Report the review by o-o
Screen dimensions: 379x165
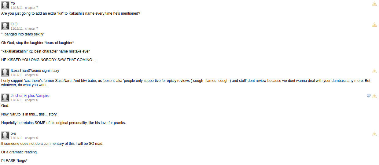[x=374, y=134]
